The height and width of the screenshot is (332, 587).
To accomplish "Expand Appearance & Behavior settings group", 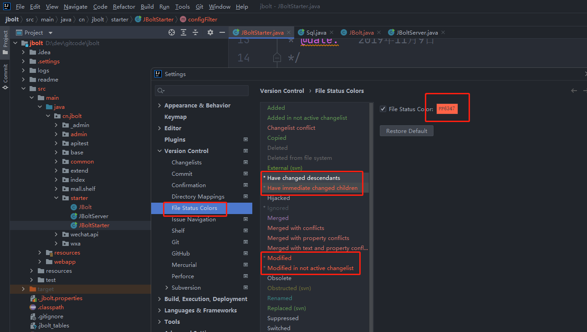I will [x=159, y=105].
